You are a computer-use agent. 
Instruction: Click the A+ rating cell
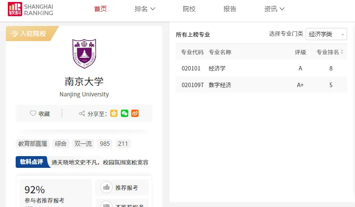coord(300,85)
